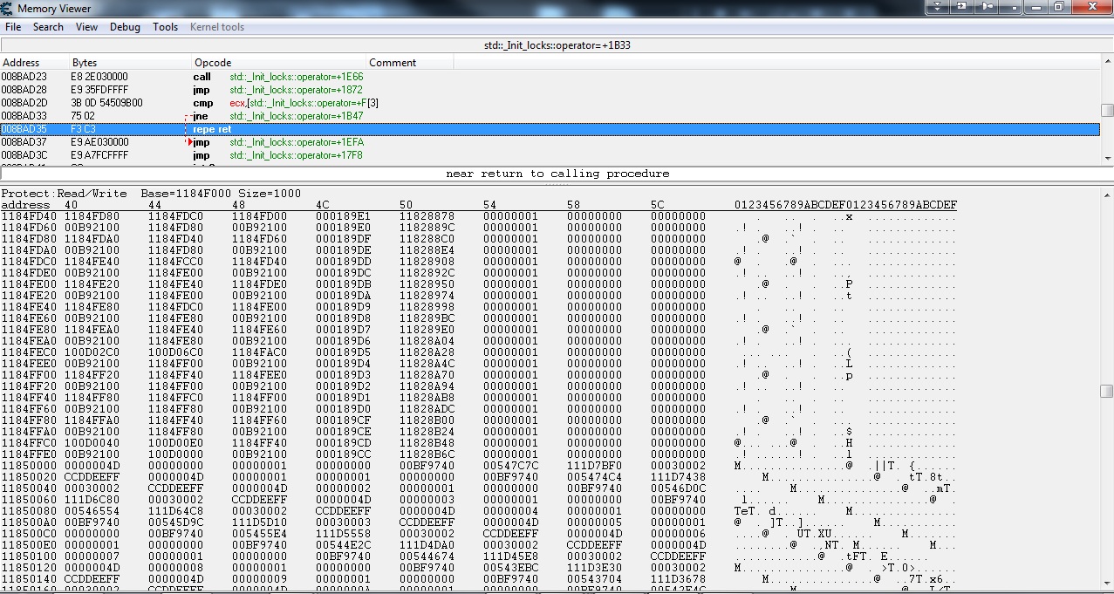Click the double-chevron roll-up title bar button
The width and height of the screenshot is (1114, 594).
(938, 7)
